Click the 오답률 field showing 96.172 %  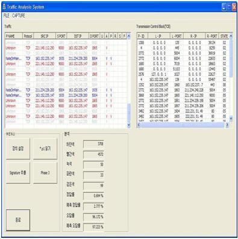point(93,217)
